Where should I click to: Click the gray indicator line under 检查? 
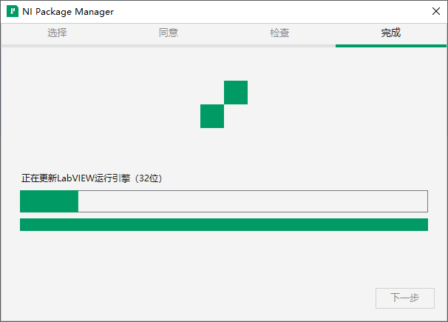279,46
